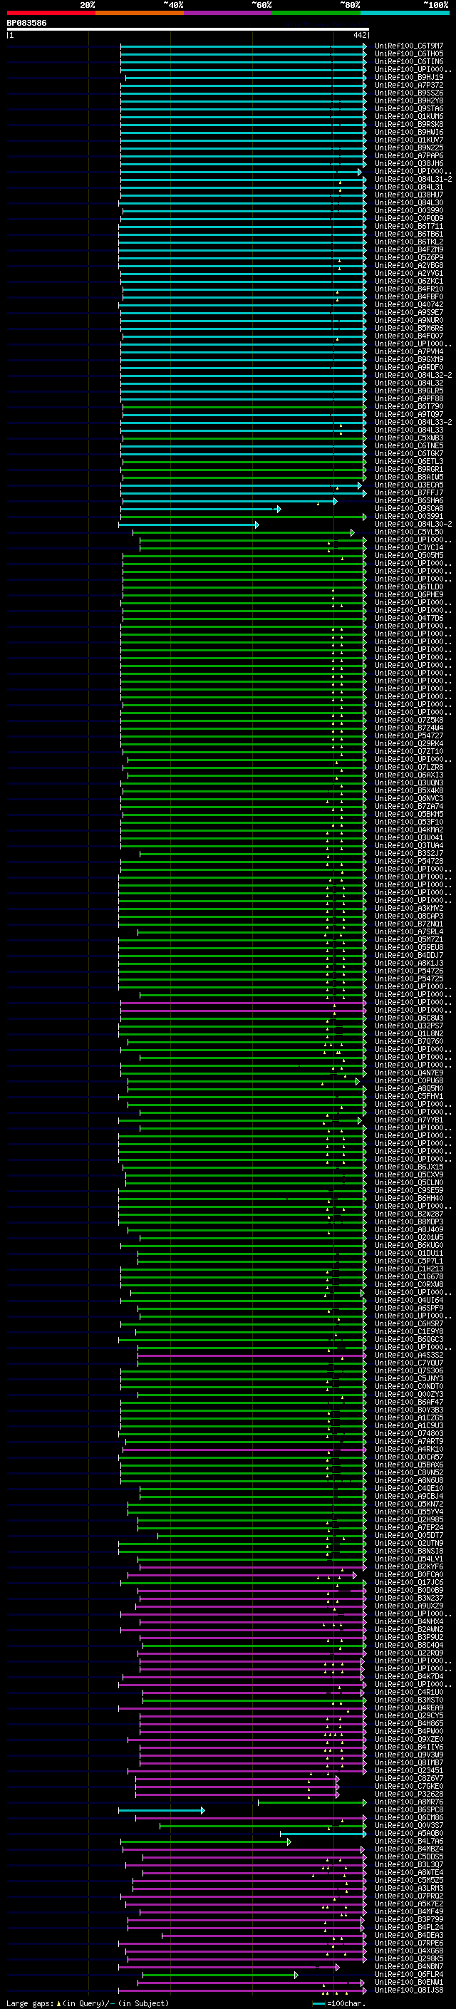Click hit label UniRef100_Q9STA6

[408, 108]
